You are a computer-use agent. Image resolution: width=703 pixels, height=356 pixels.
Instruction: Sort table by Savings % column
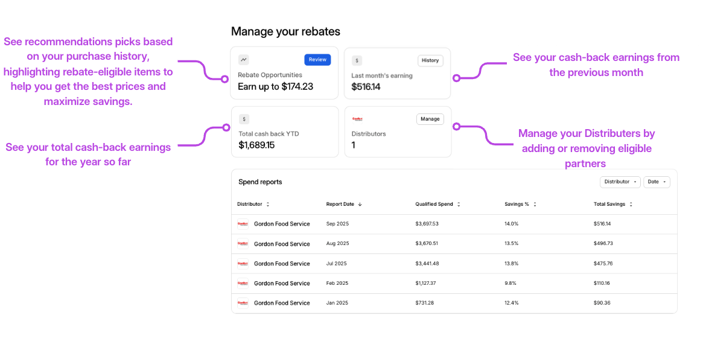pos(520,205)
